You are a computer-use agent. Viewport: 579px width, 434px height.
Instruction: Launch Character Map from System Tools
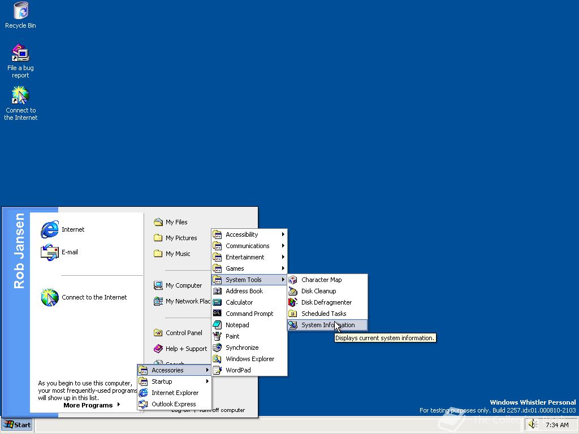tap(327, 280)
